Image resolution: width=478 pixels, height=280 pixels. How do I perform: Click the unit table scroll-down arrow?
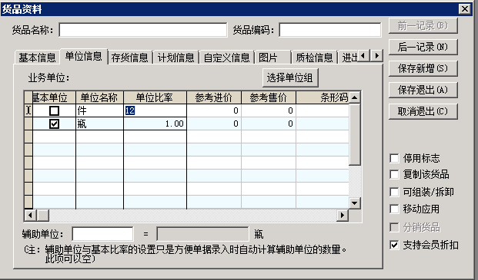point(354,203)
